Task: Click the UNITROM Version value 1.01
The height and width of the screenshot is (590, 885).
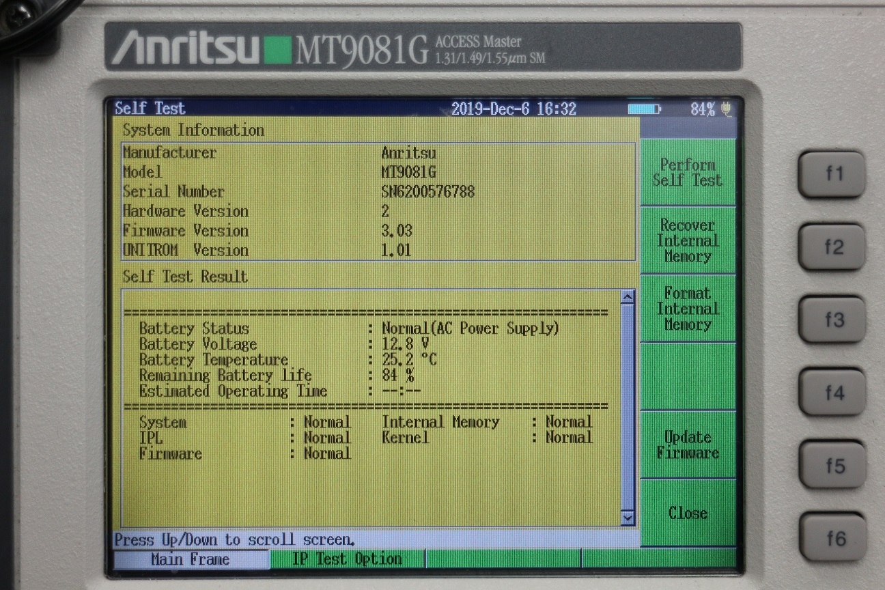Action: pyautogui.click(x=396, y=251)
